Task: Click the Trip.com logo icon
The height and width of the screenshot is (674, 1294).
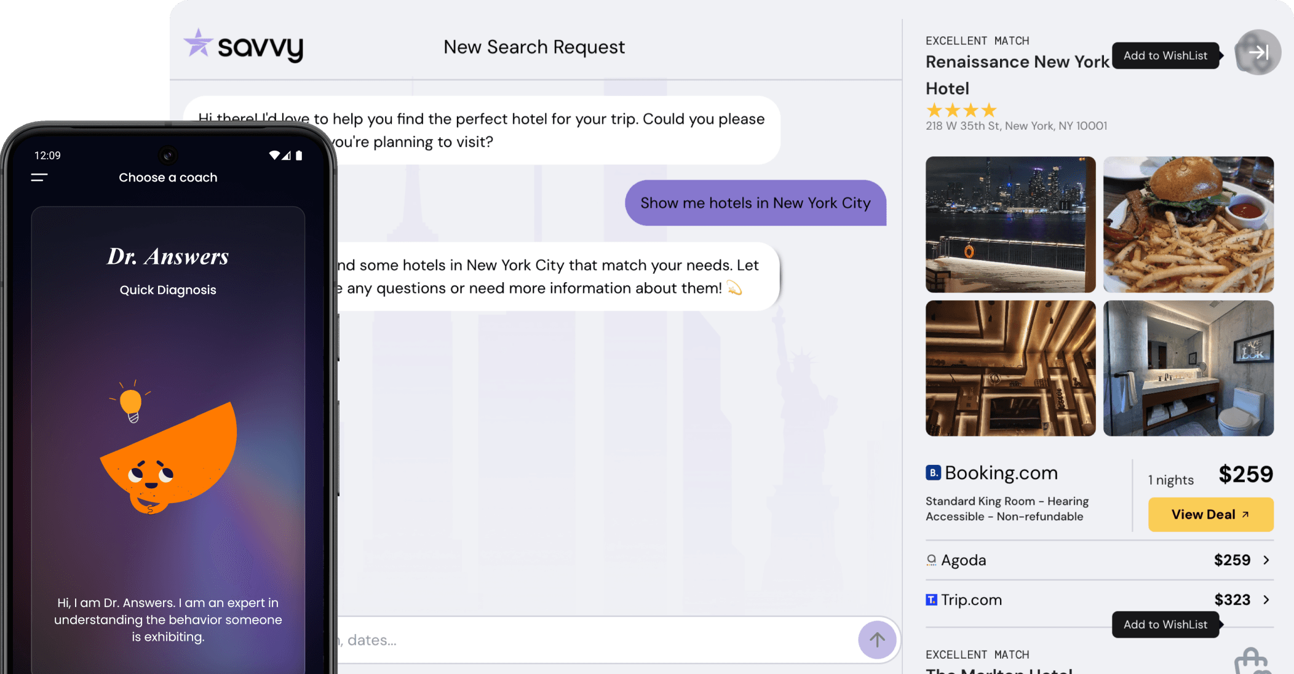Action: click(931, 600)
